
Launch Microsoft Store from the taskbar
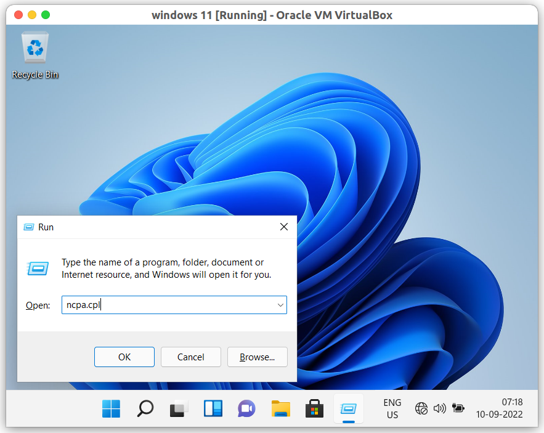tap(315, 408)
